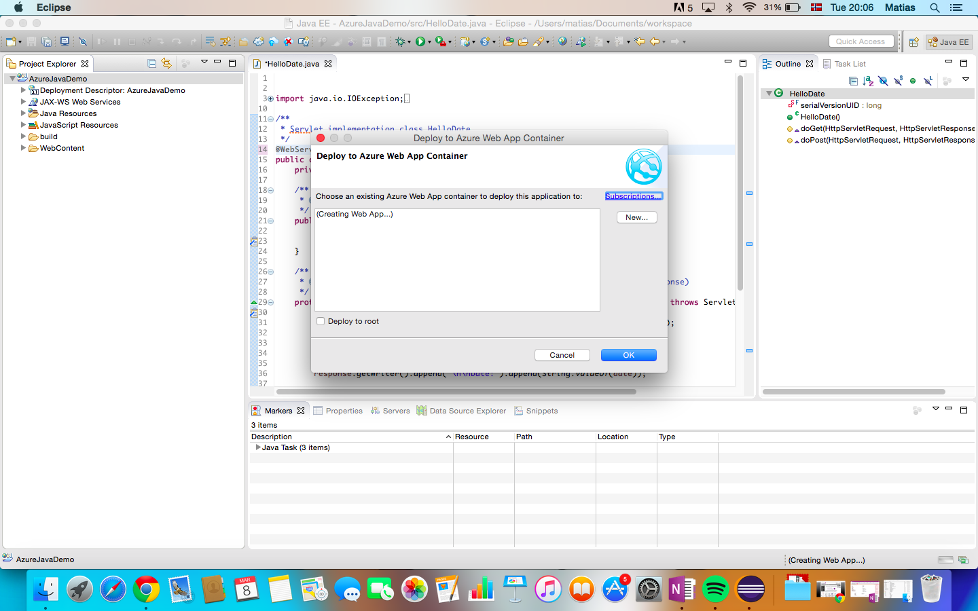Click OK in the Deploy dialog

point(629,355)
